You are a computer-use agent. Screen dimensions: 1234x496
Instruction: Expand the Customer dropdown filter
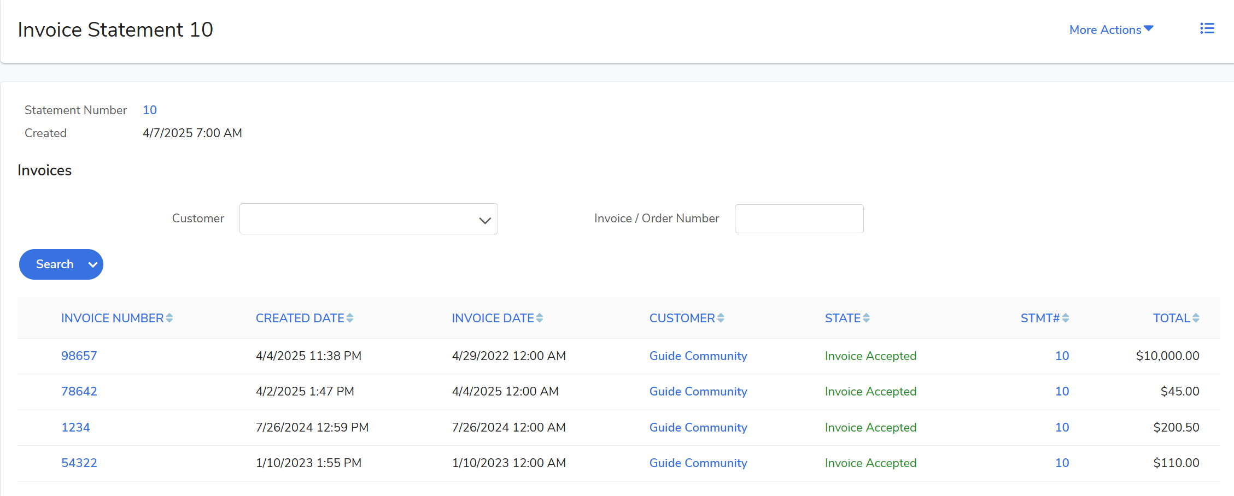[369, 219]
